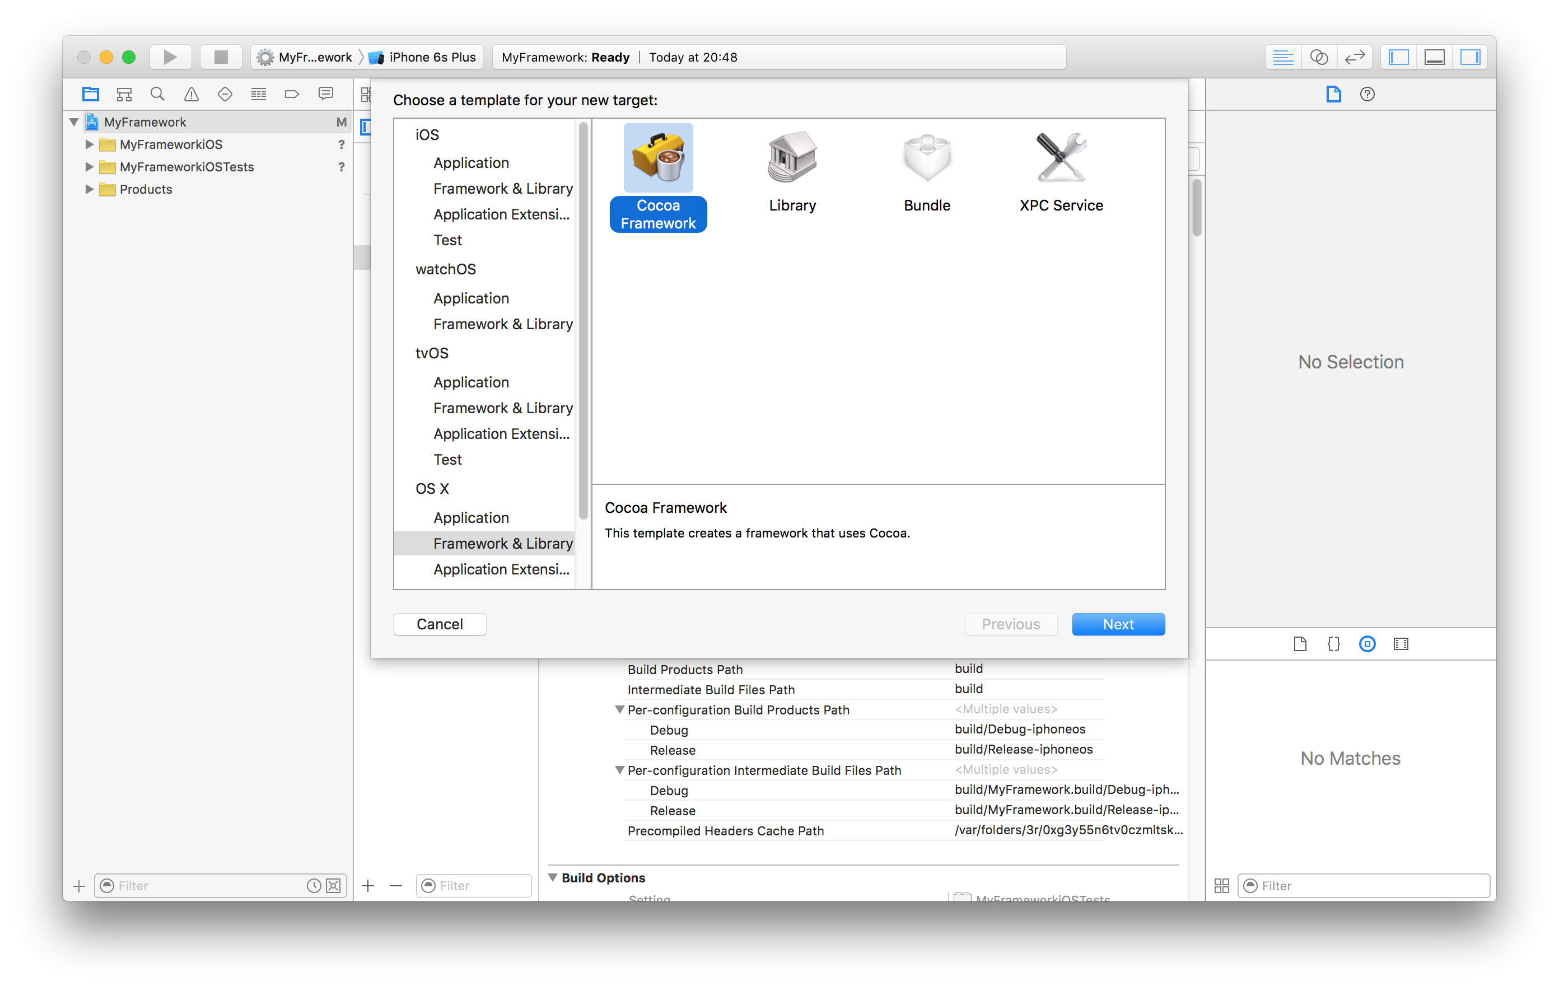Viewport: 1559px width, 991px height.
Task: Remove selected target with minus button
Action: (395, 886)
